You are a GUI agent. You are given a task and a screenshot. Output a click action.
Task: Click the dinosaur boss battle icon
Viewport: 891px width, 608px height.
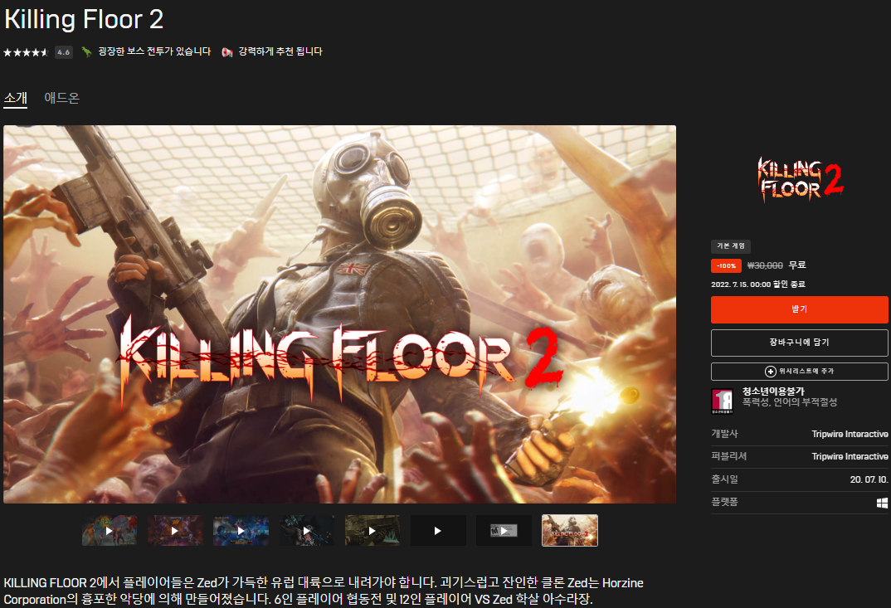[86, 51]
